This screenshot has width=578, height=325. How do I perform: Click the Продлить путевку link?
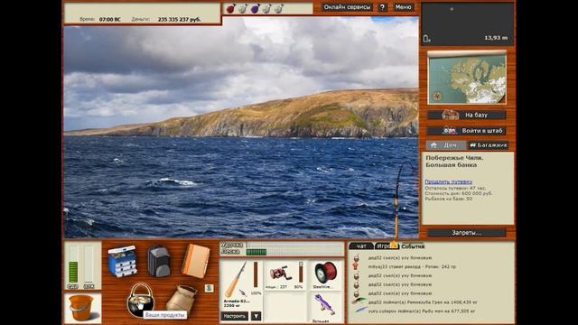pyautogui.click(x=448, y=181)
